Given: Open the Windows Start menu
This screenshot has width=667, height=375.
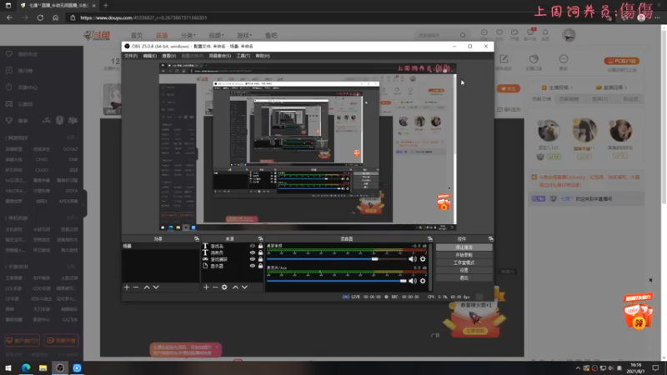Looking at the screenshot, I should pyautogui.click(x=8, y=368).
